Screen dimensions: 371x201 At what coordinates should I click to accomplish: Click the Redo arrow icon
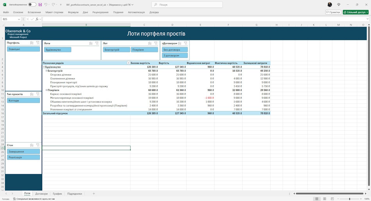[53, 5]
